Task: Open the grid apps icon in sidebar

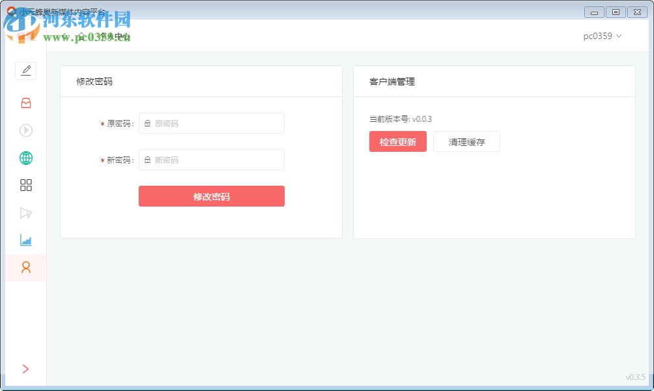Action: [26, 185]
